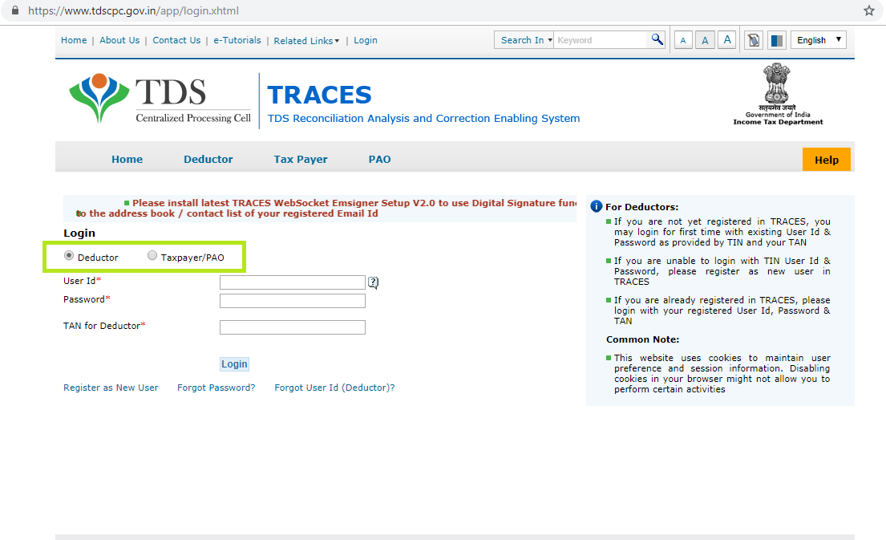Click the high-contrast document theme icon
Viewport: 886px width, 540px height.
coord(753,40)
